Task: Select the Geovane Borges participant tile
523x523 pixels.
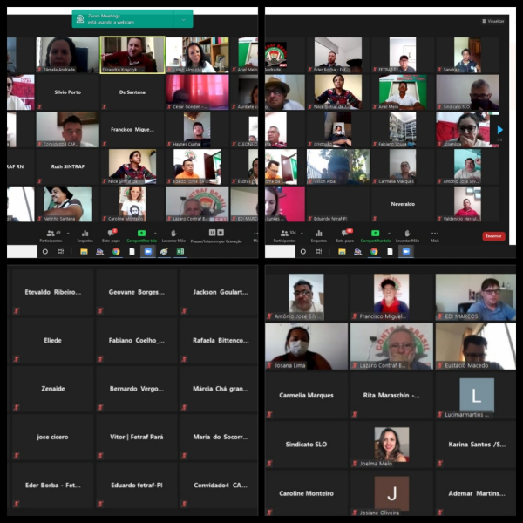Action: point(137,292)
